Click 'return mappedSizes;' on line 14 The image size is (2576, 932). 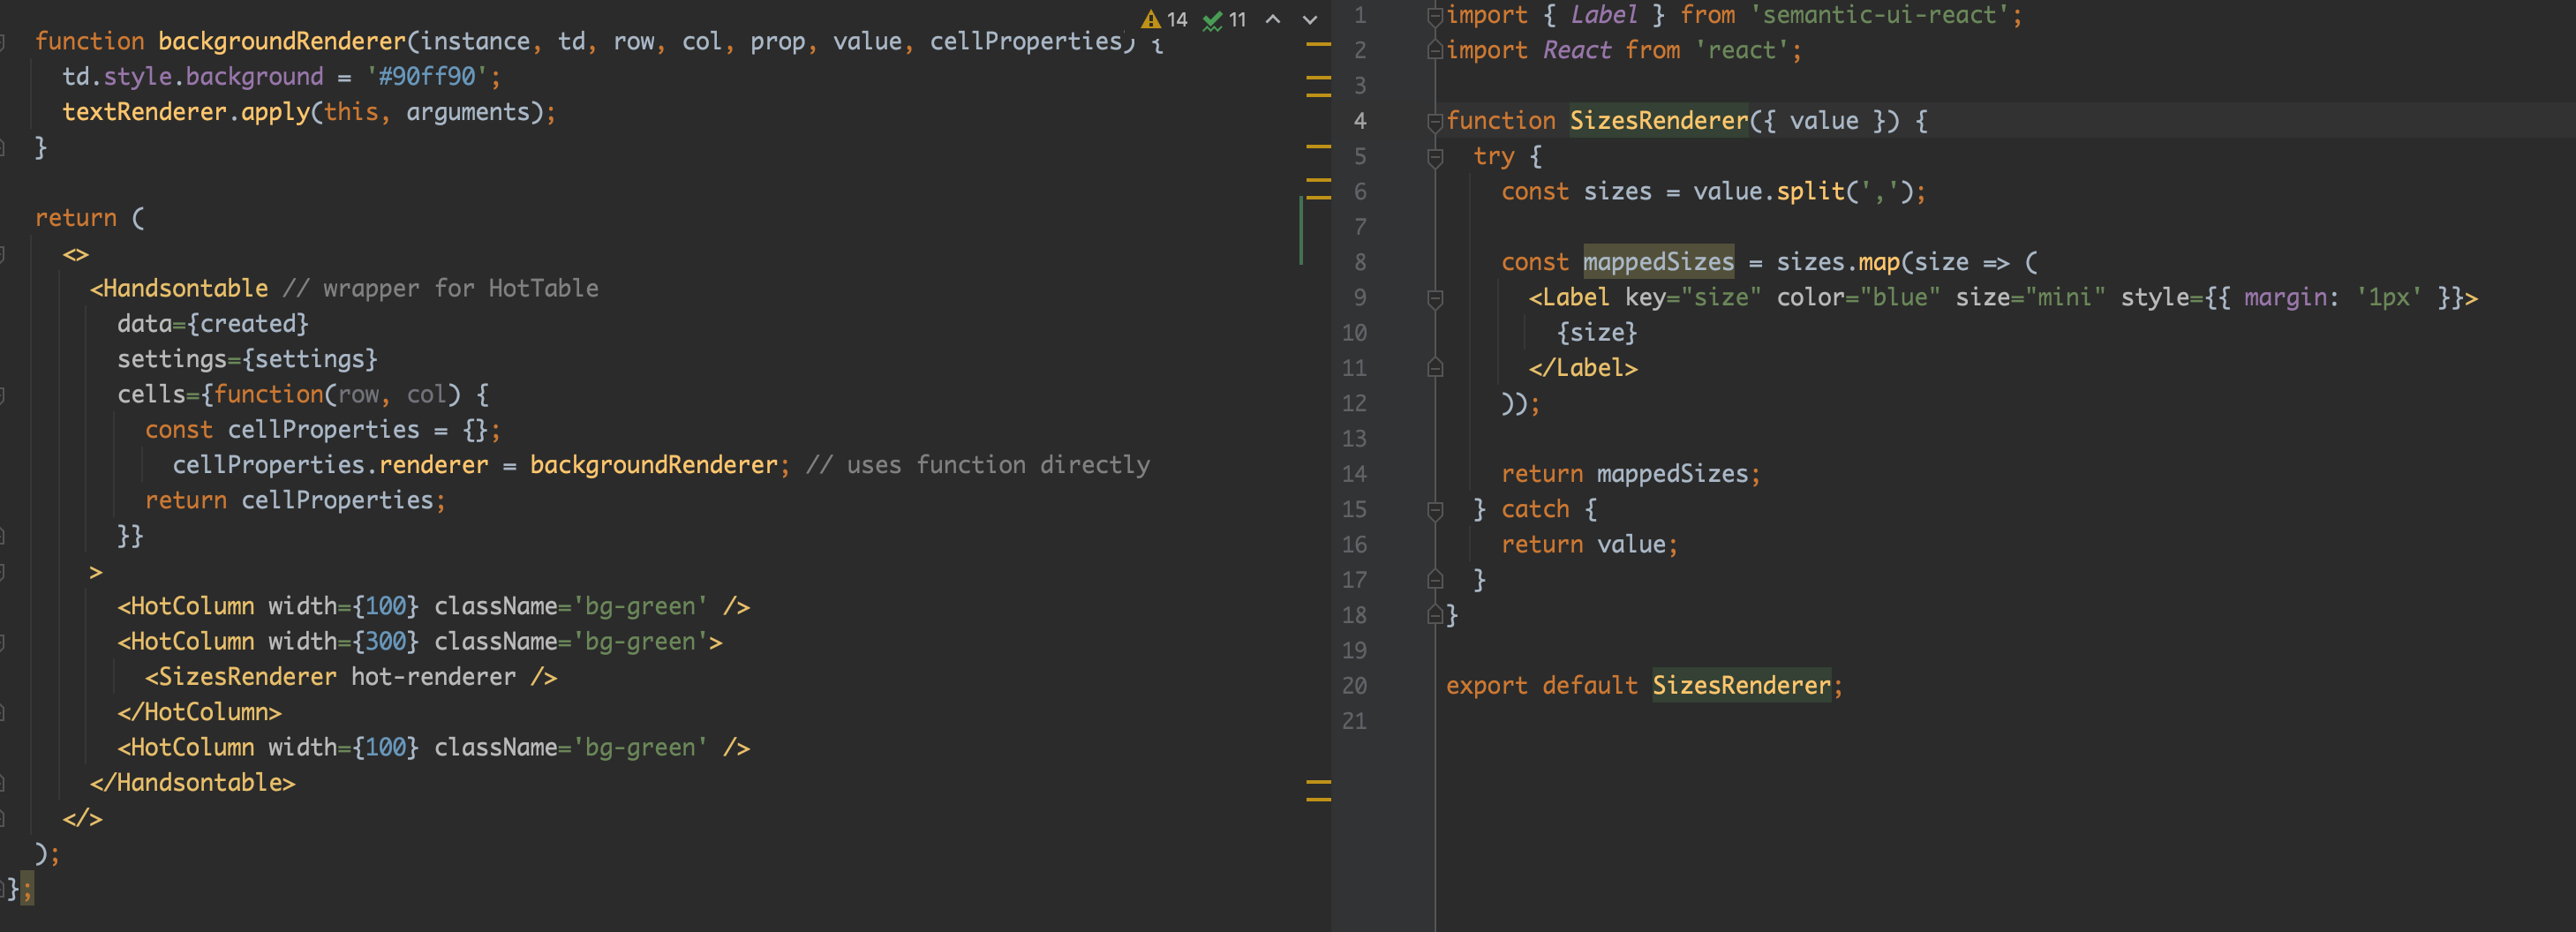click(1630, 474)
